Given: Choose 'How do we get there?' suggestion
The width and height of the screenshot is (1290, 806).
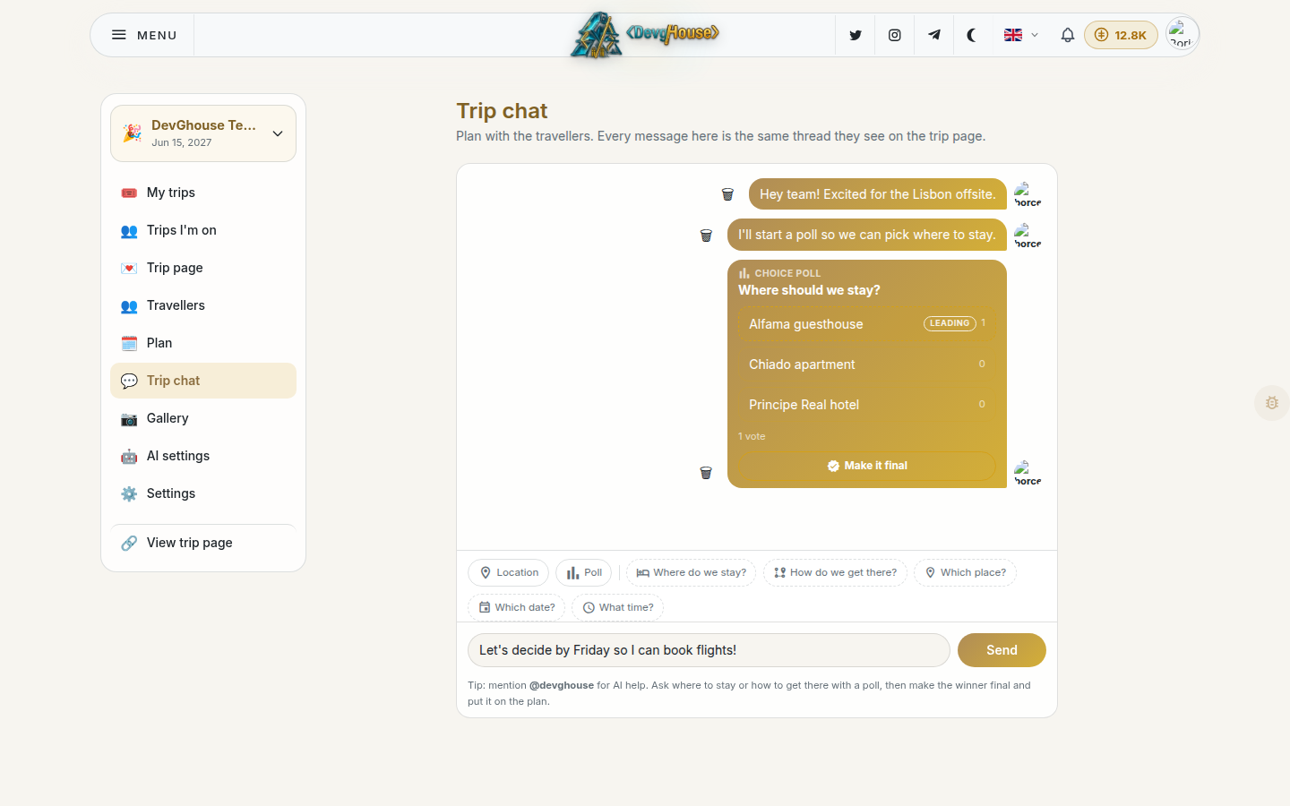Looking at the screenshot, I should 835,573.
